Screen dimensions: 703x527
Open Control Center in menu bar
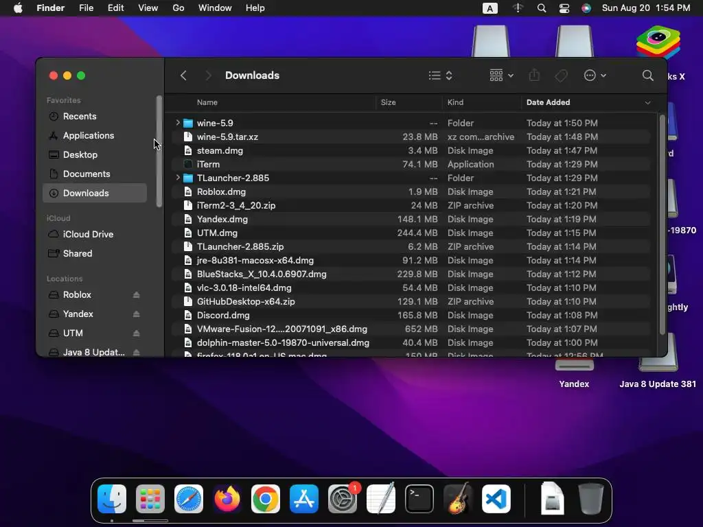[x=564, y=8]
